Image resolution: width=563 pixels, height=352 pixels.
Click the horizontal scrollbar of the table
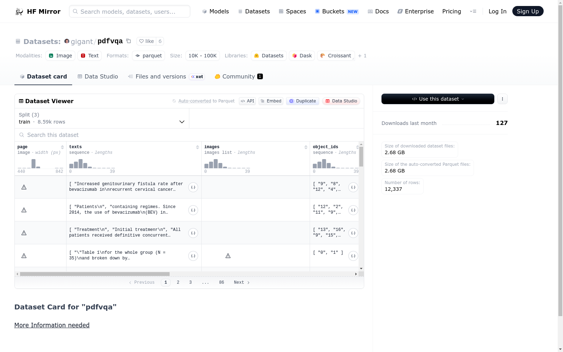(95, 274)
